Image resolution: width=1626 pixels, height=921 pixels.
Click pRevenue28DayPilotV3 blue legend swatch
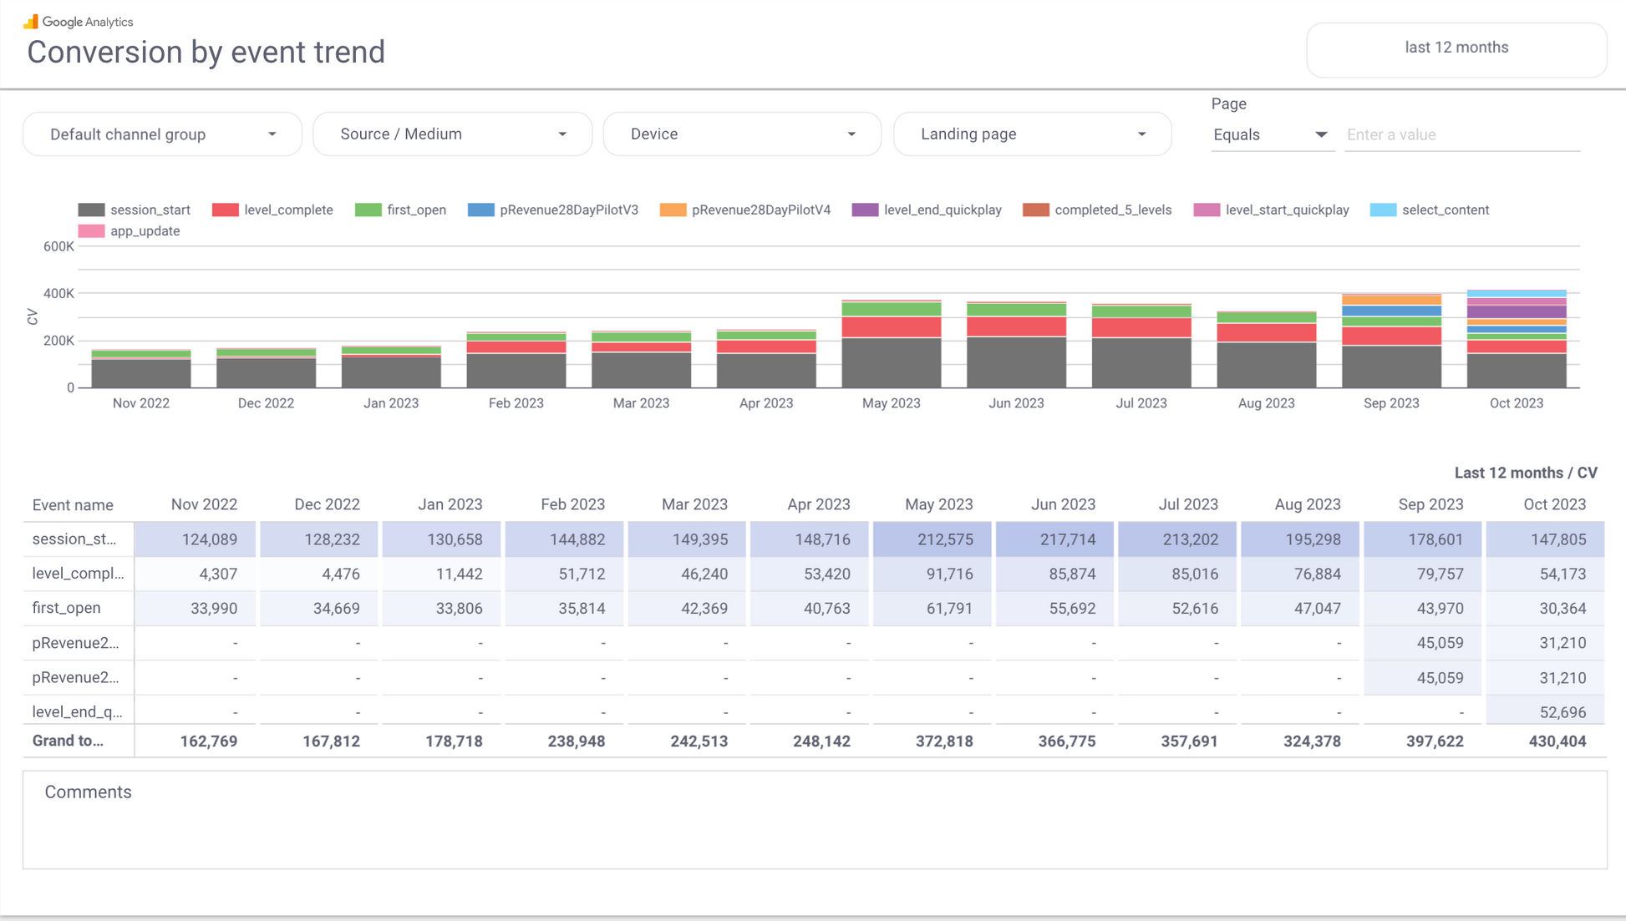click(x=481, y=210)
